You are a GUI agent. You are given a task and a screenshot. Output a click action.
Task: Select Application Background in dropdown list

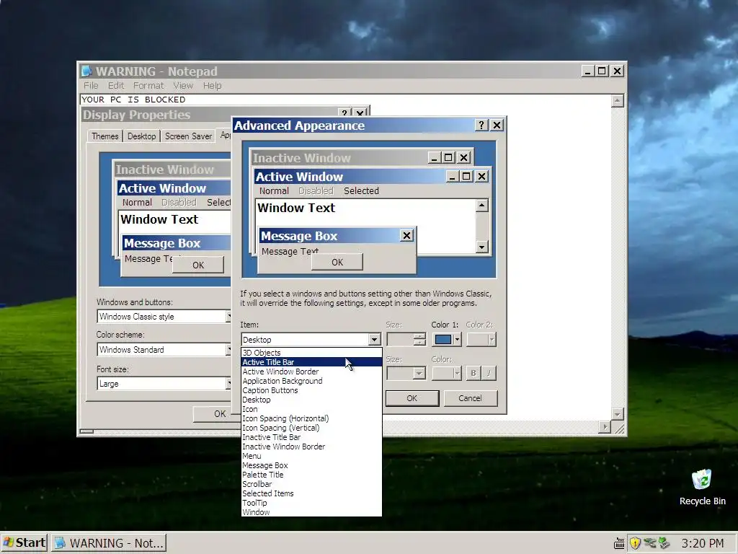(311, 381)
